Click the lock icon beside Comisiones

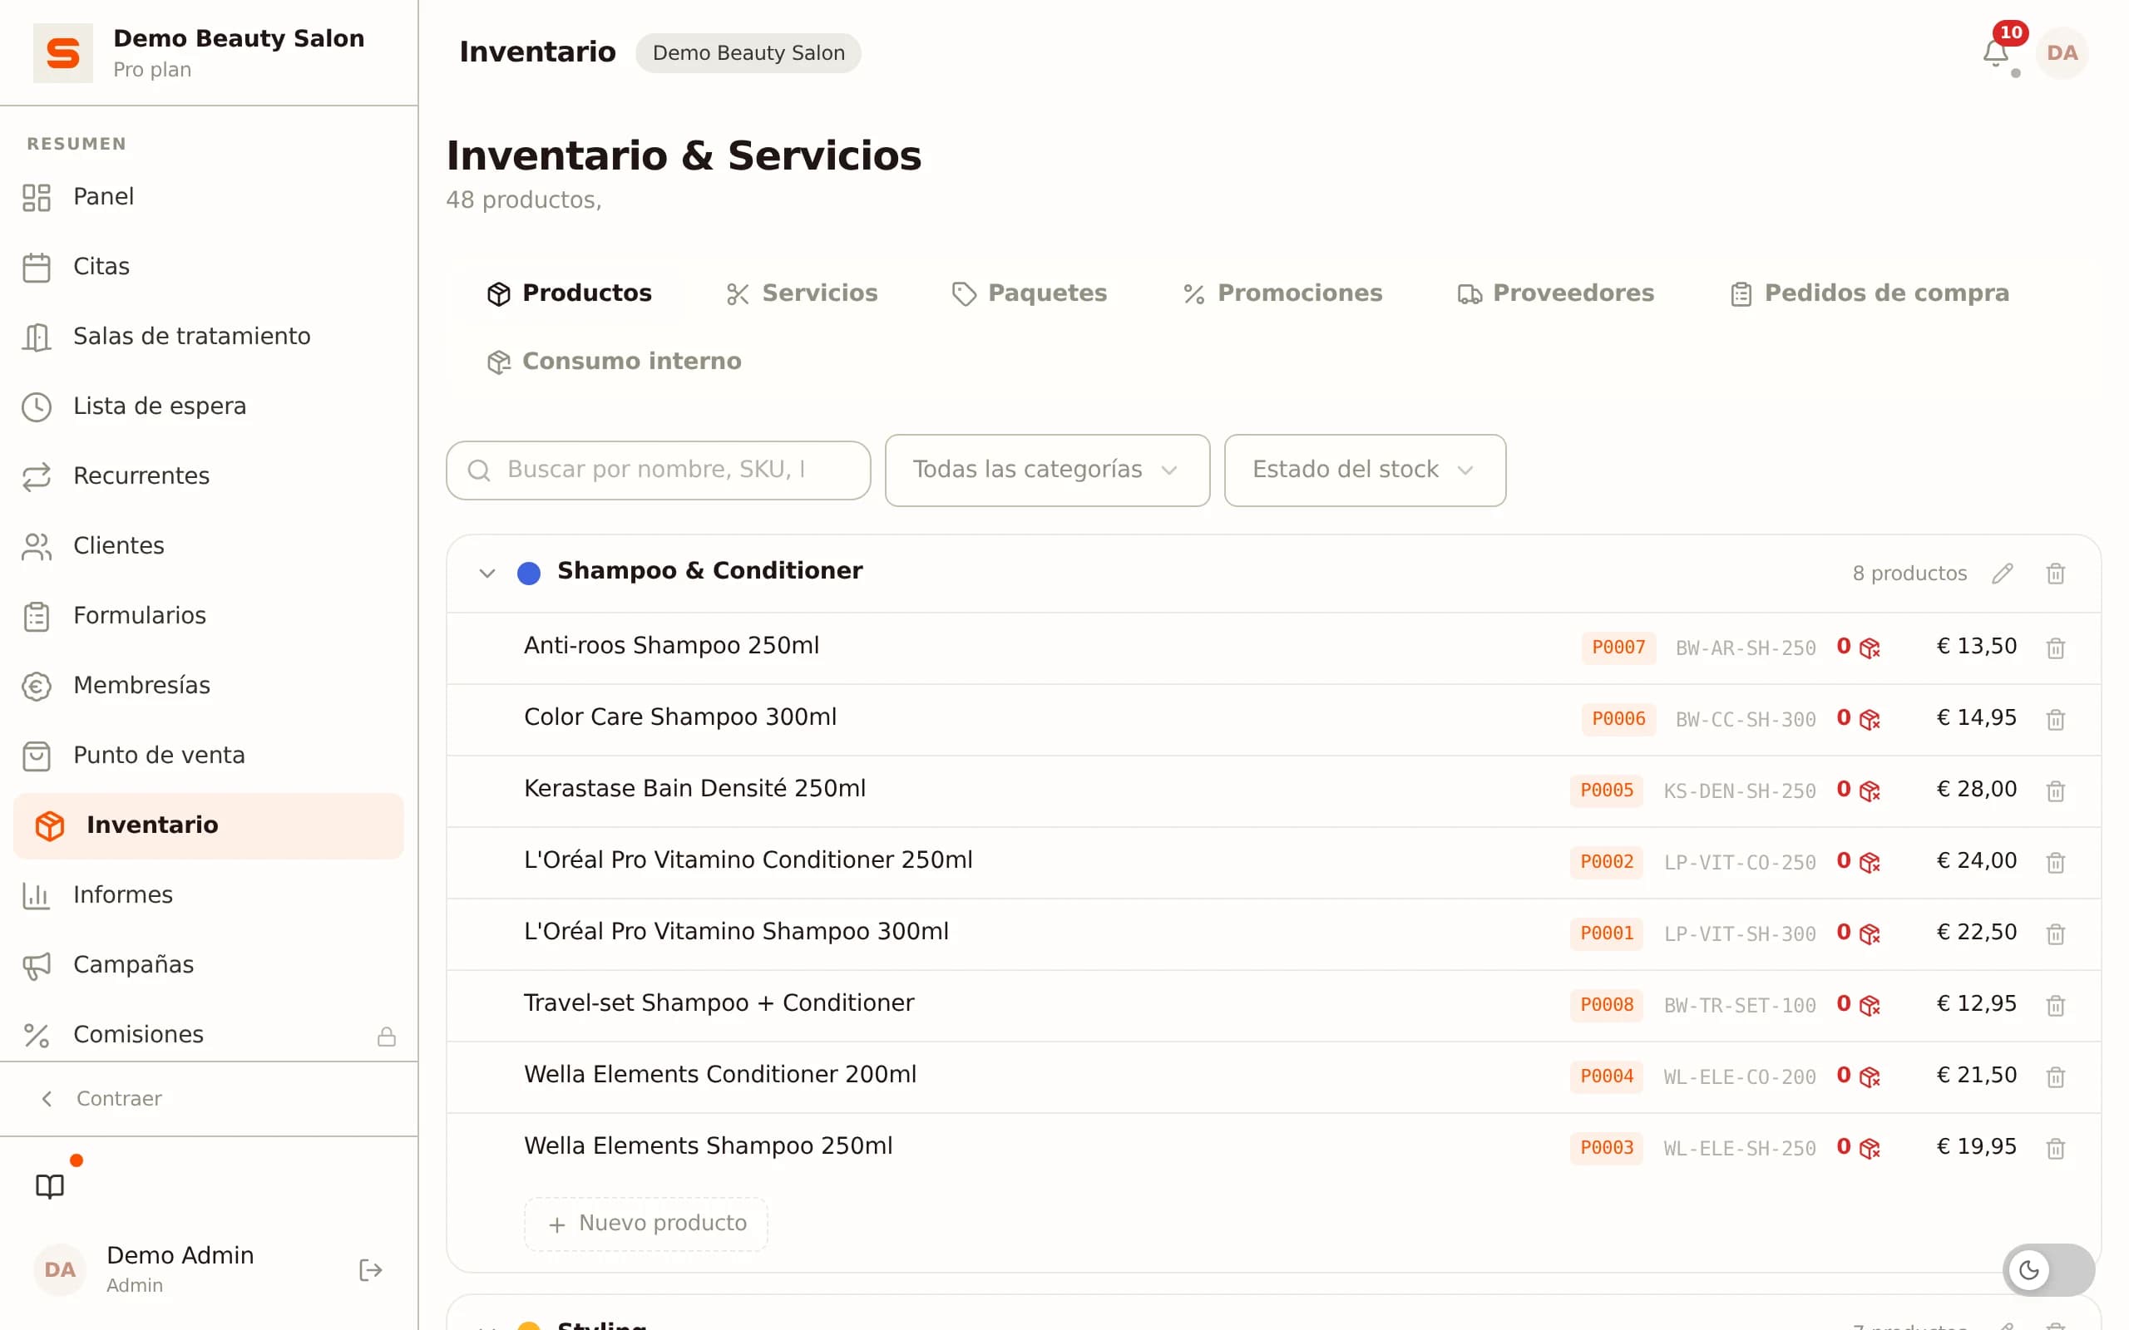point(386,1037)
